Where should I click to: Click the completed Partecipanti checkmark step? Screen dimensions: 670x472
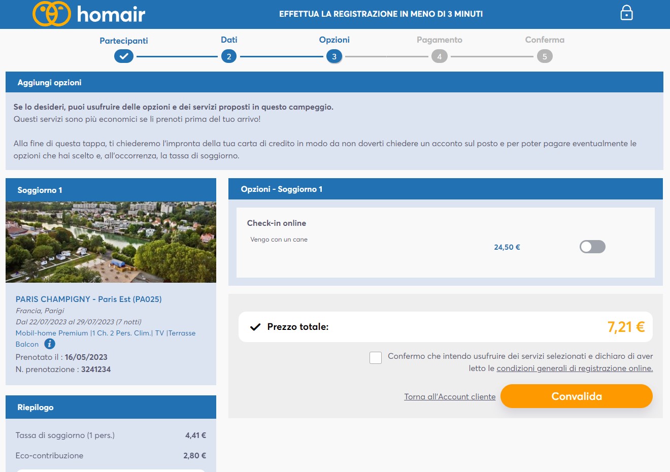[x=124, y=56]
